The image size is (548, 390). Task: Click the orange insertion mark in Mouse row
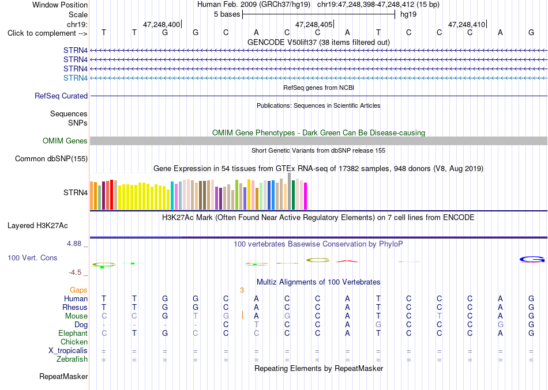242,315
